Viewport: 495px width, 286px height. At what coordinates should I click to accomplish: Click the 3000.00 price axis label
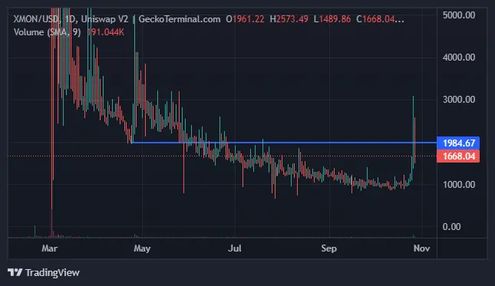tap(459, 100)
